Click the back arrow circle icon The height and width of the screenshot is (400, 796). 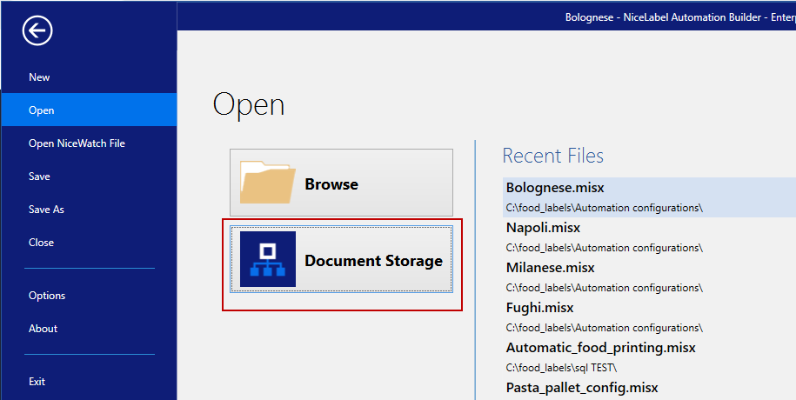click(37, 31)
